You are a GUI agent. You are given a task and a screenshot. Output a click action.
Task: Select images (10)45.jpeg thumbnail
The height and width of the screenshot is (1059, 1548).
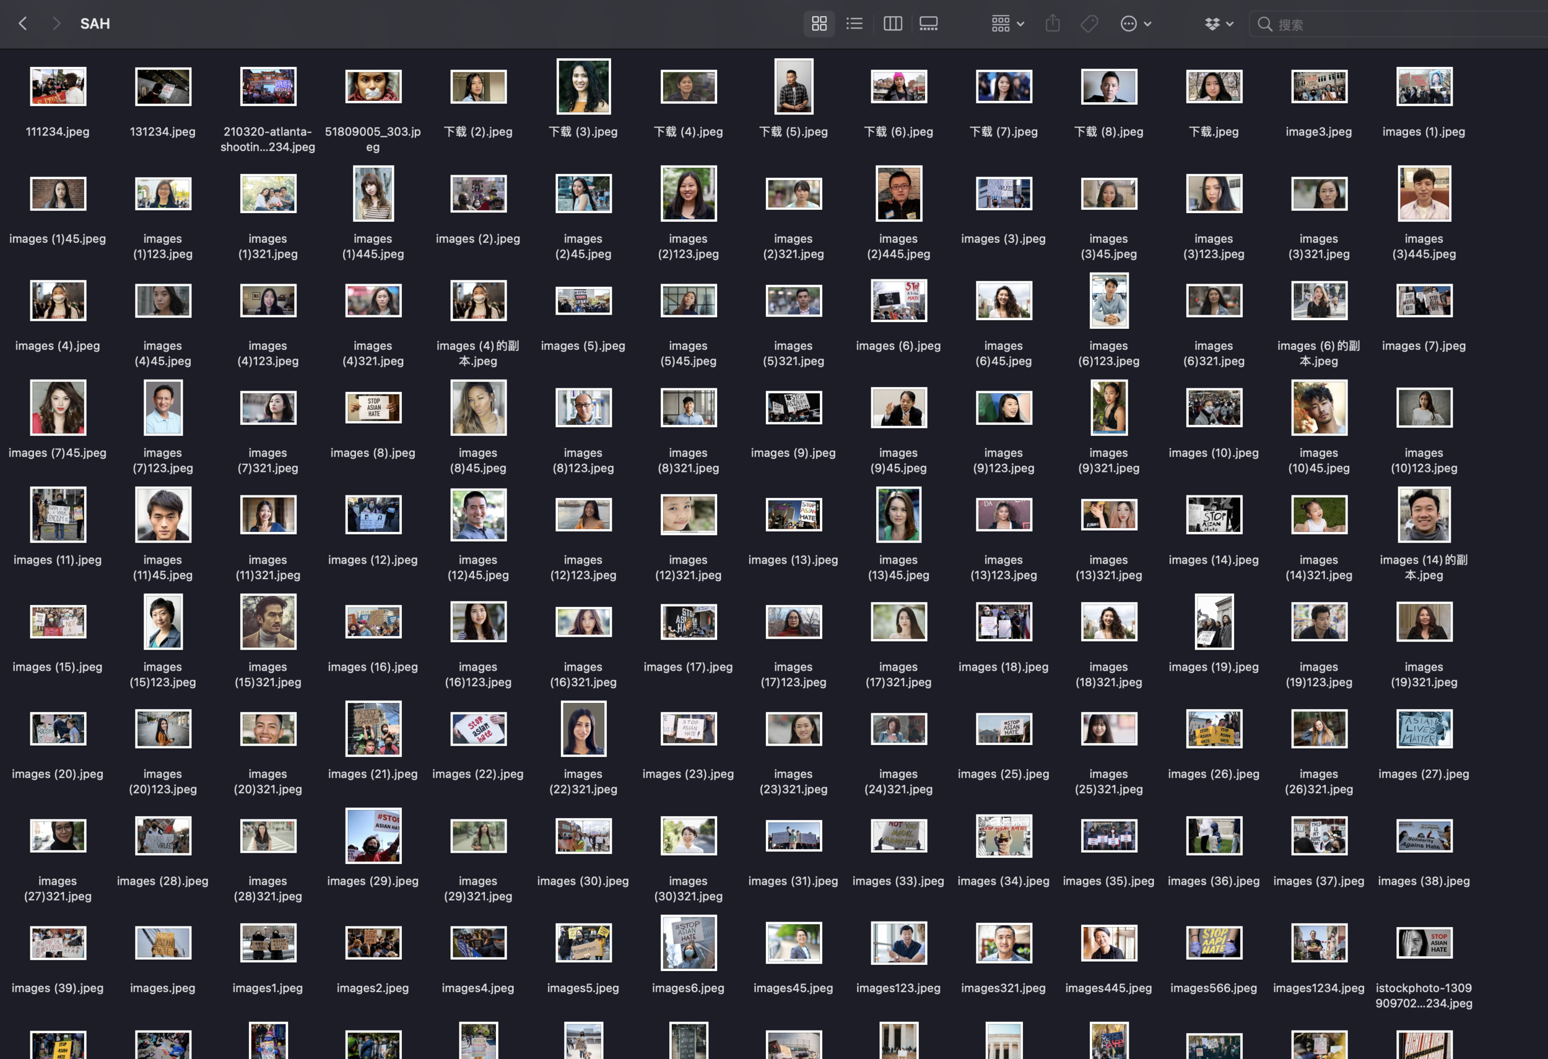(1319, 407)
